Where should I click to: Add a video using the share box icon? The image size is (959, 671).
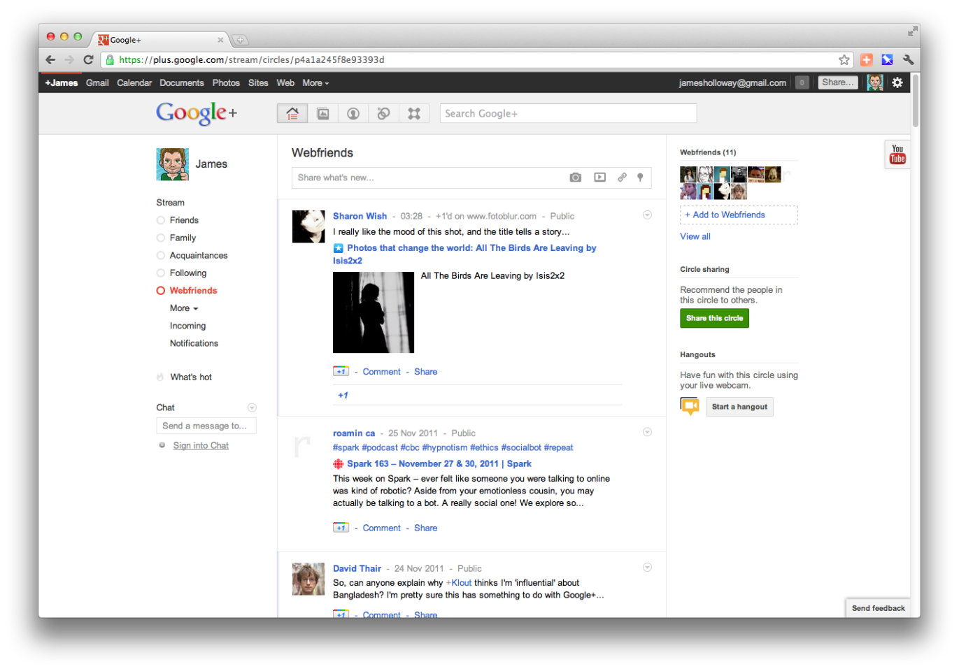600,178
